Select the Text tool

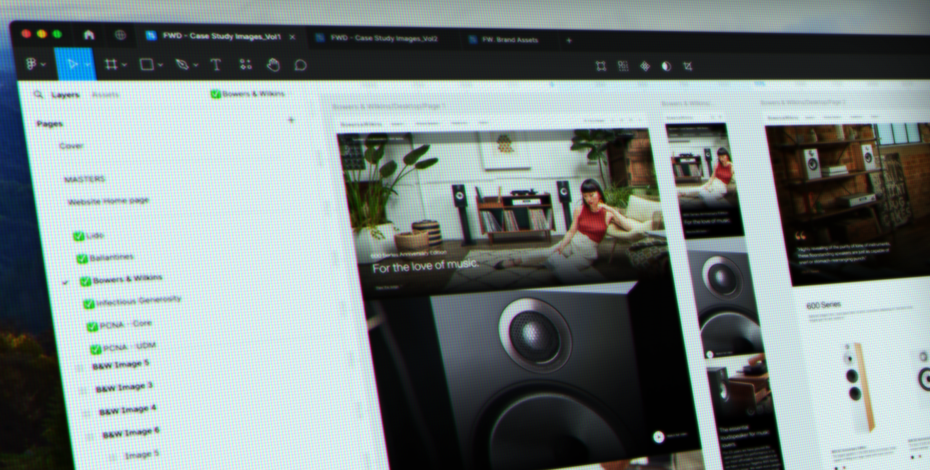216,65
